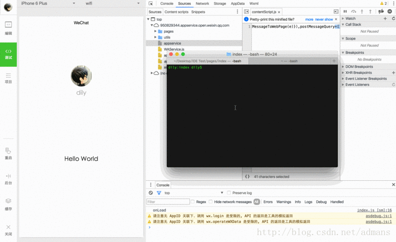Image resolution: width=396 pixels, height=242 pixels.
Task: Filter console by Errors
Action: pos(268,202)
